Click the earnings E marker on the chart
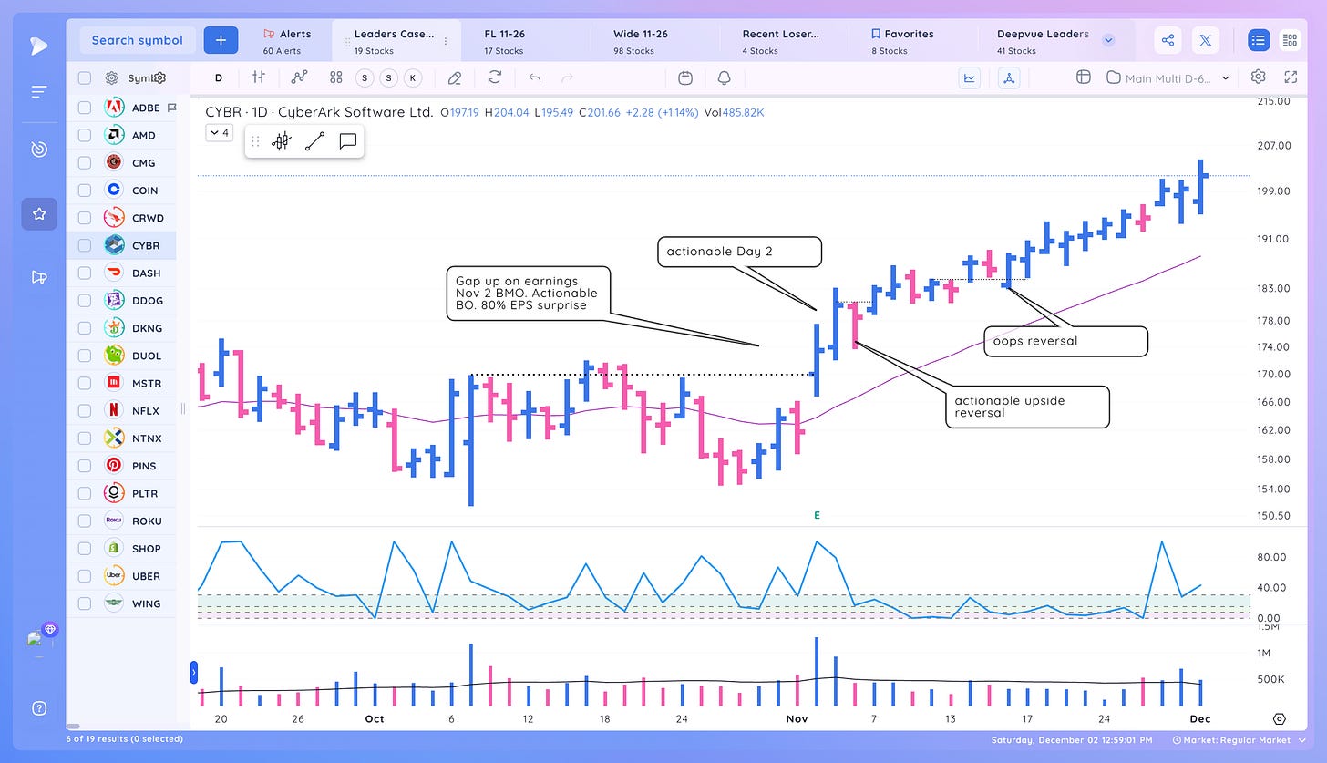Screen dimensions: 1327x763 817,515
